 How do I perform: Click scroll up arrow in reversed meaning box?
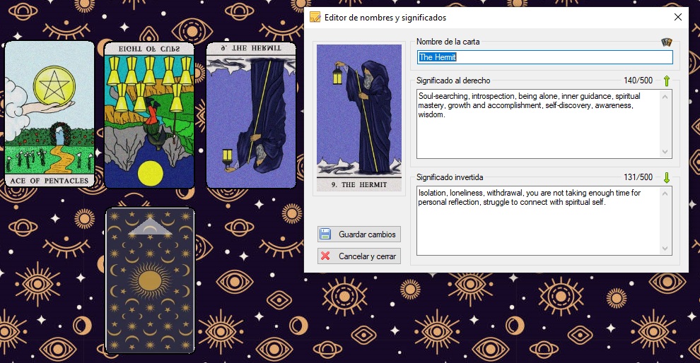[x=665, y=194]
